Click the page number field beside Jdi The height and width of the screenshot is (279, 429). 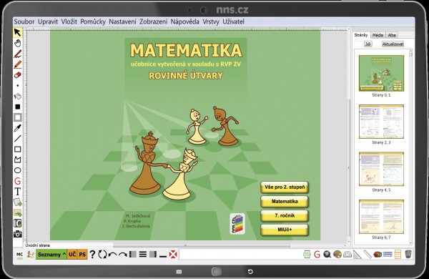pyautogui.click(x=358, y=44)
